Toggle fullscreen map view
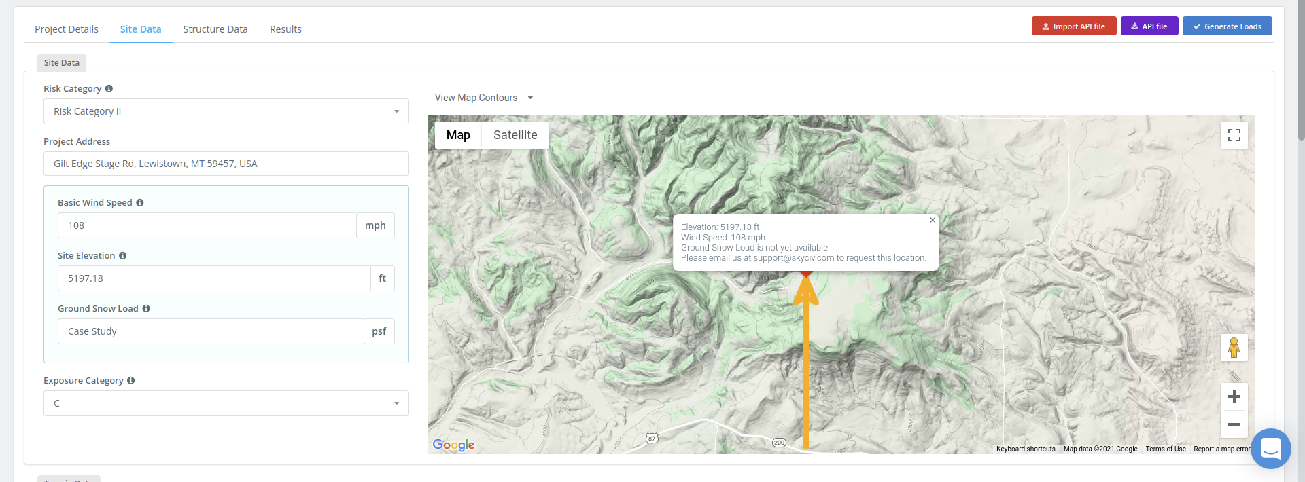The image size is (1305, 482). [1234, 135]
